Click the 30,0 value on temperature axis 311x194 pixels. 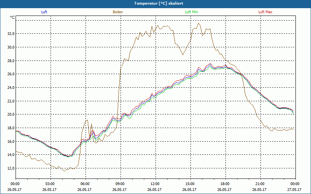tap(11, 47)
